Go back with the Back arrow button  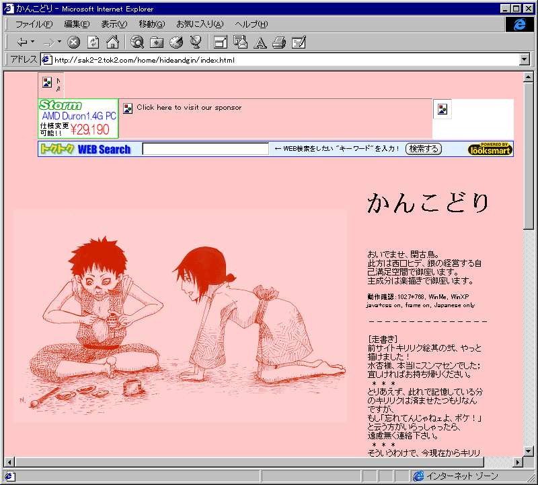coord(22,42)
